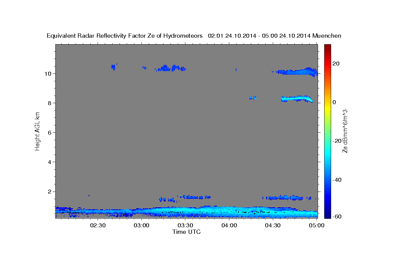Click the cyan cloud echo at 8 km height

pos(296,99)
